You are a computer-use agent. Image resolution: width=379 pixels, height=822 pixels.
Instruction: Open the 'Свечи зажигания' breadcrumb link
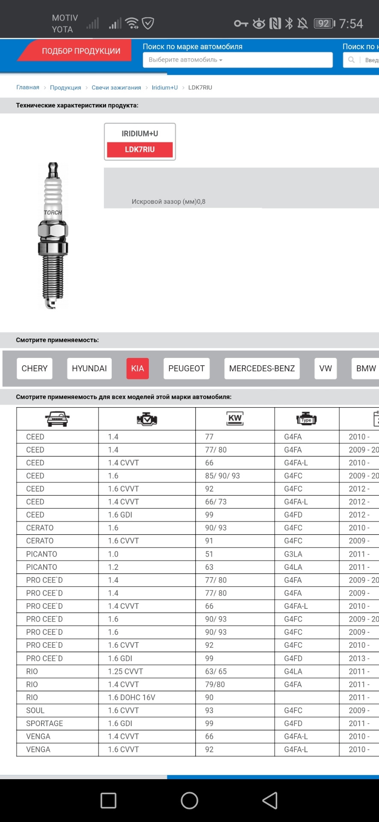[x=116, y=87]
